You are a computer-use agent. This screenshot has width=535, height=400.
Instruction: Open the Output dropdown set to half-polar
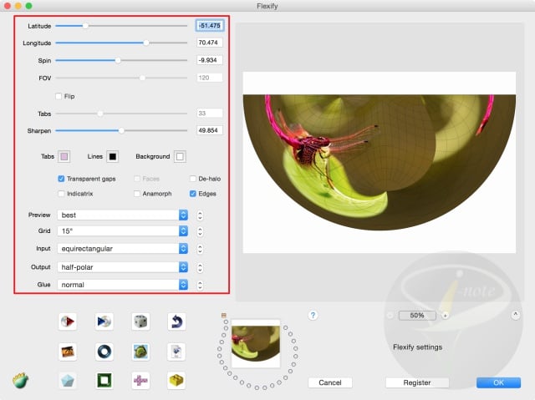[x=123, y=266]
